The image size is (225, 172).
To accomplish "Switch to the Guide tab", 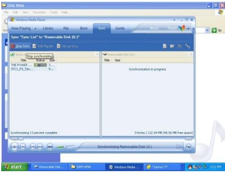I will point(120,28).
